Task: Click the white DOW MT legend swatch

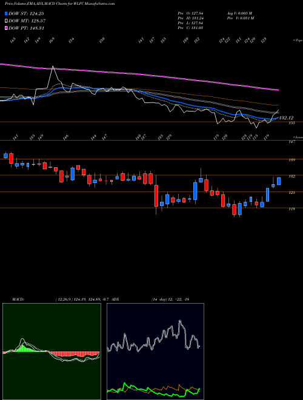Action: point(7,21)
